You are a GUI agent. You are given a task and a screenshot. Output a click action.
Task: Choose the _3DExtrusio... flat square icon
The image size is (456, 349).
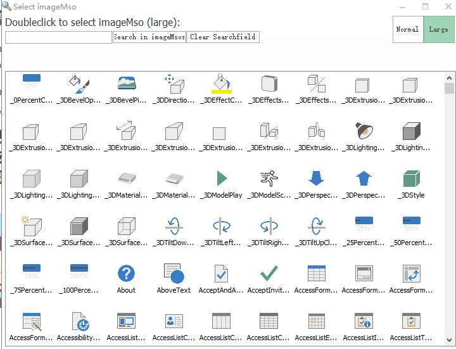click(219, 134)
